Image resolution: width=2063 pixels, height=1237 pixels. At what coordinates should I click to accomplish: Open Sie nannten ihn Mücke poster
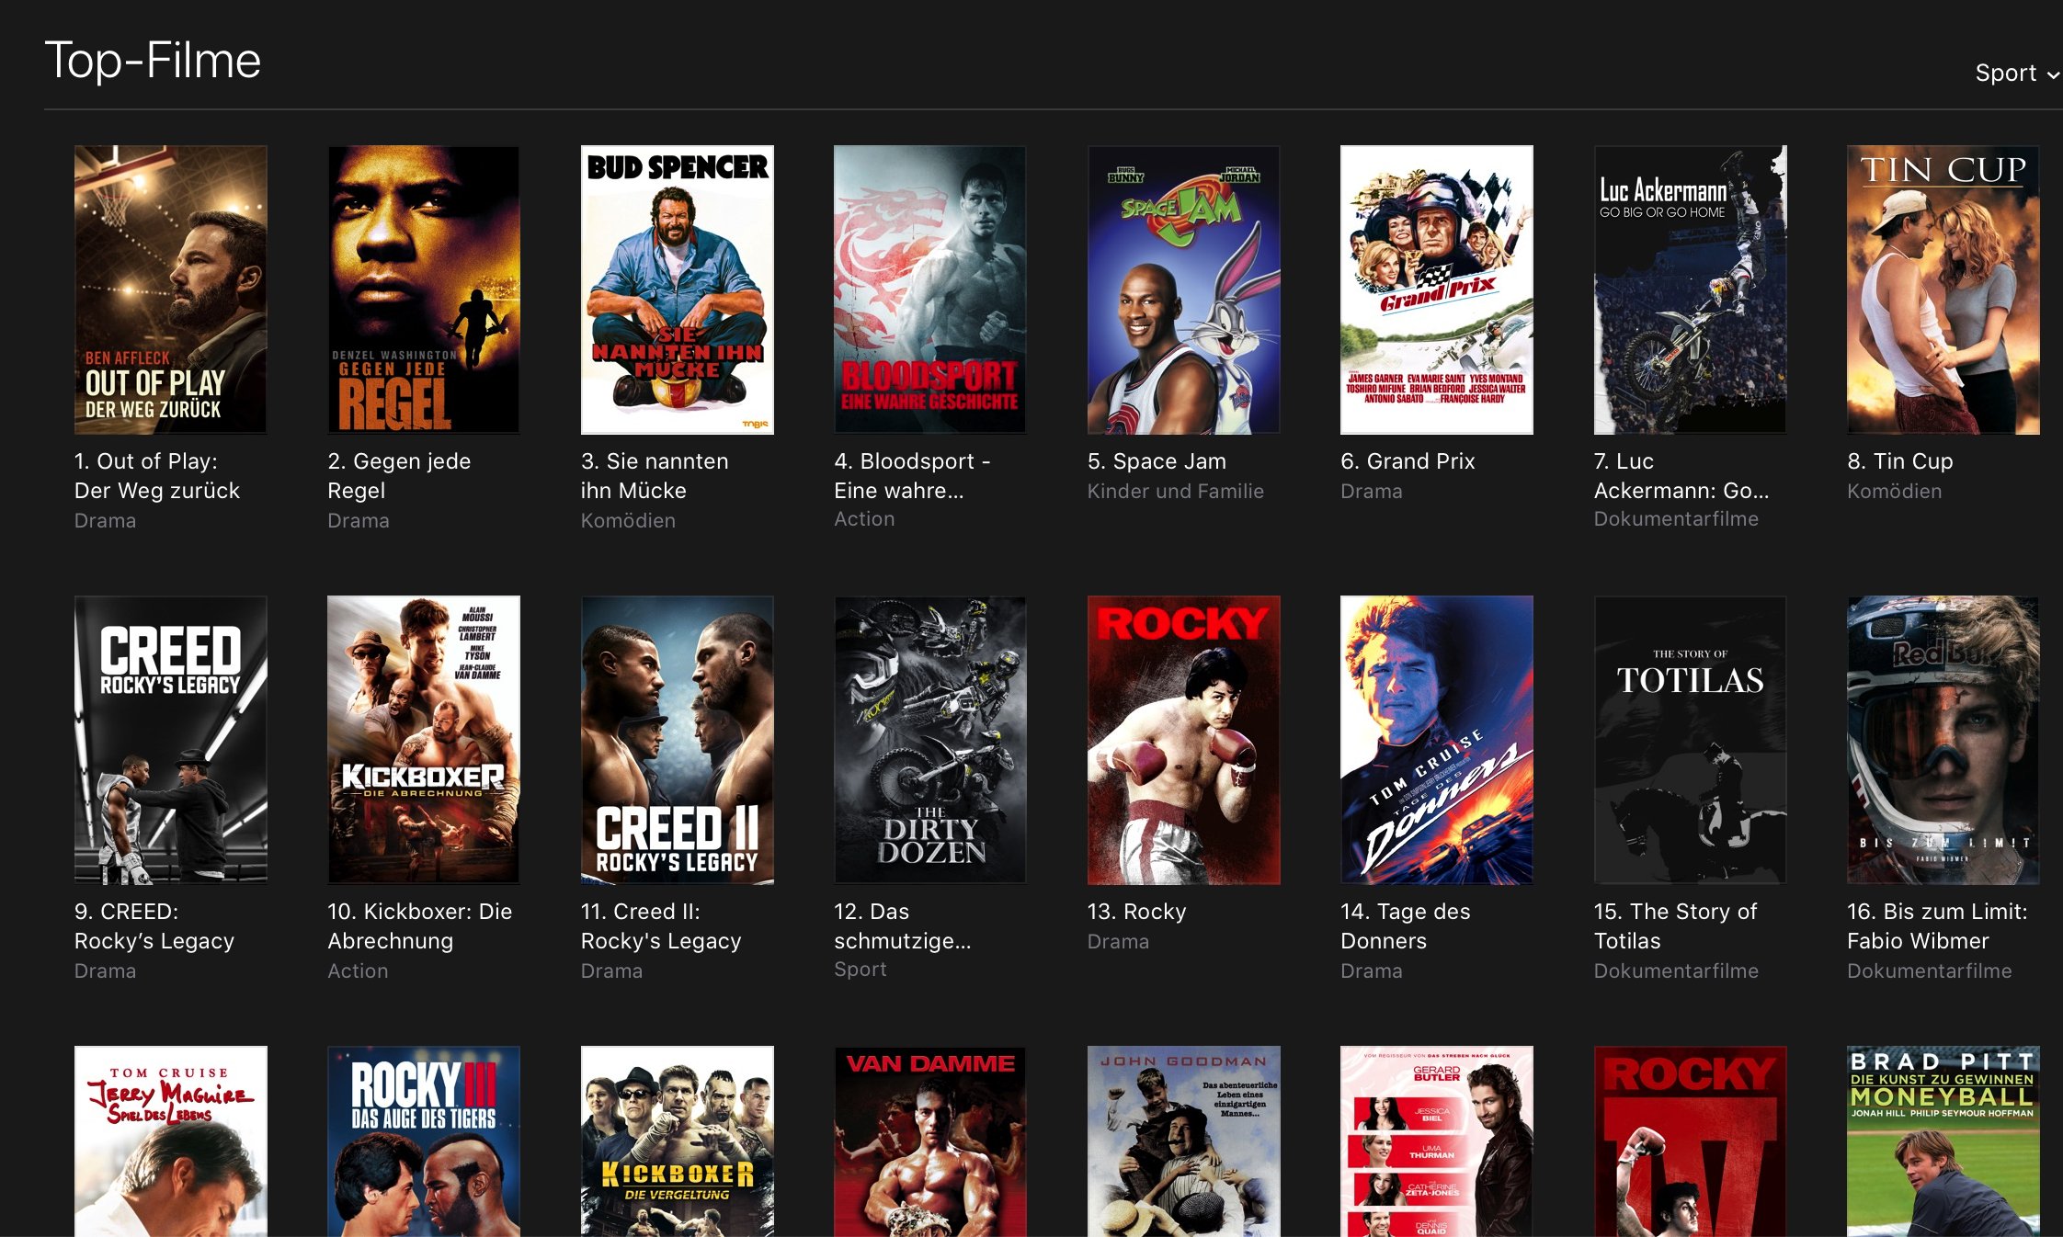click(x=678, y=289)
